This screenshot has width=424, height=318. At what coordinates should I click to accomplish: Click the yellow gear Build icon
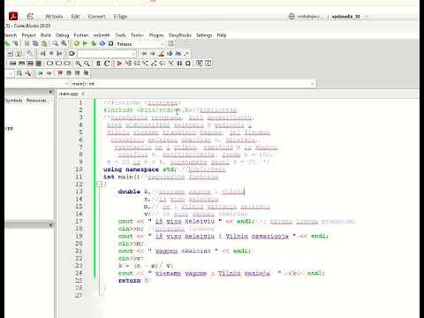tap(77, 44)
